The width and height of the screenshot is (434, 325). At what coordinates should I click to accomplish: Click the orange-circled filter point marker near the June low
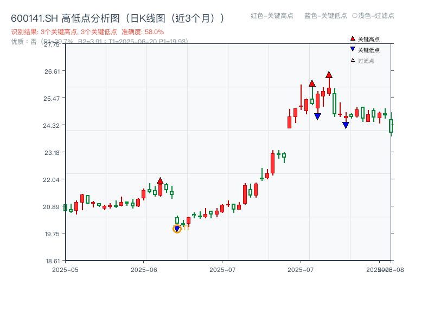click(177, 228)
